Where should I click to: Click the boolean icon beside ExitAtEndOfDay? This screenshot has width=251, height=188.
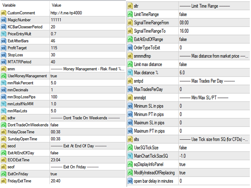(4, 153)
